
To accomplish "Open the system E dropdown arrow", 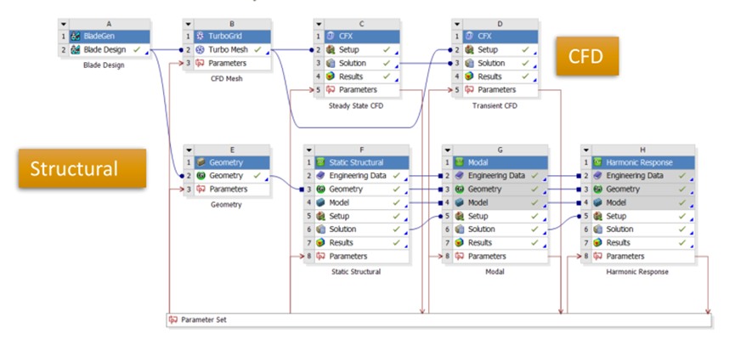I will pyautogui.click(x=189, y=150).
